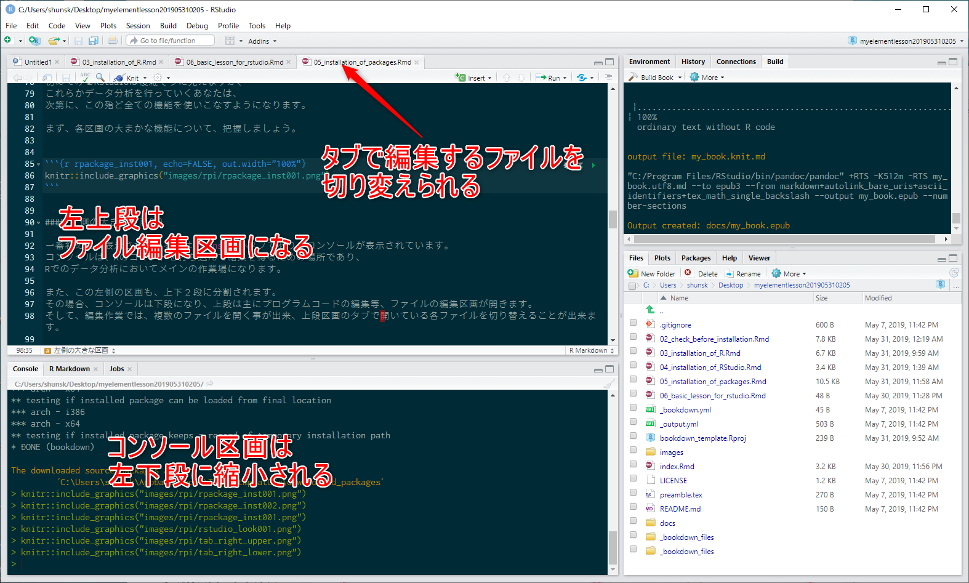Check the box for _bookdown.yml

(x=633, y=408)
